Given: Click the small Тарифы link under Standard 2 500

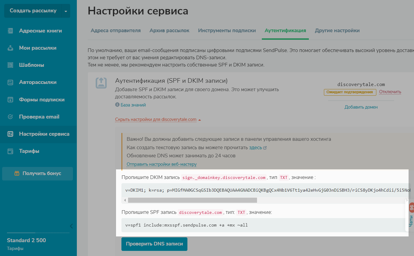Looking at the screenshot, I should click(x=15, y=248).
